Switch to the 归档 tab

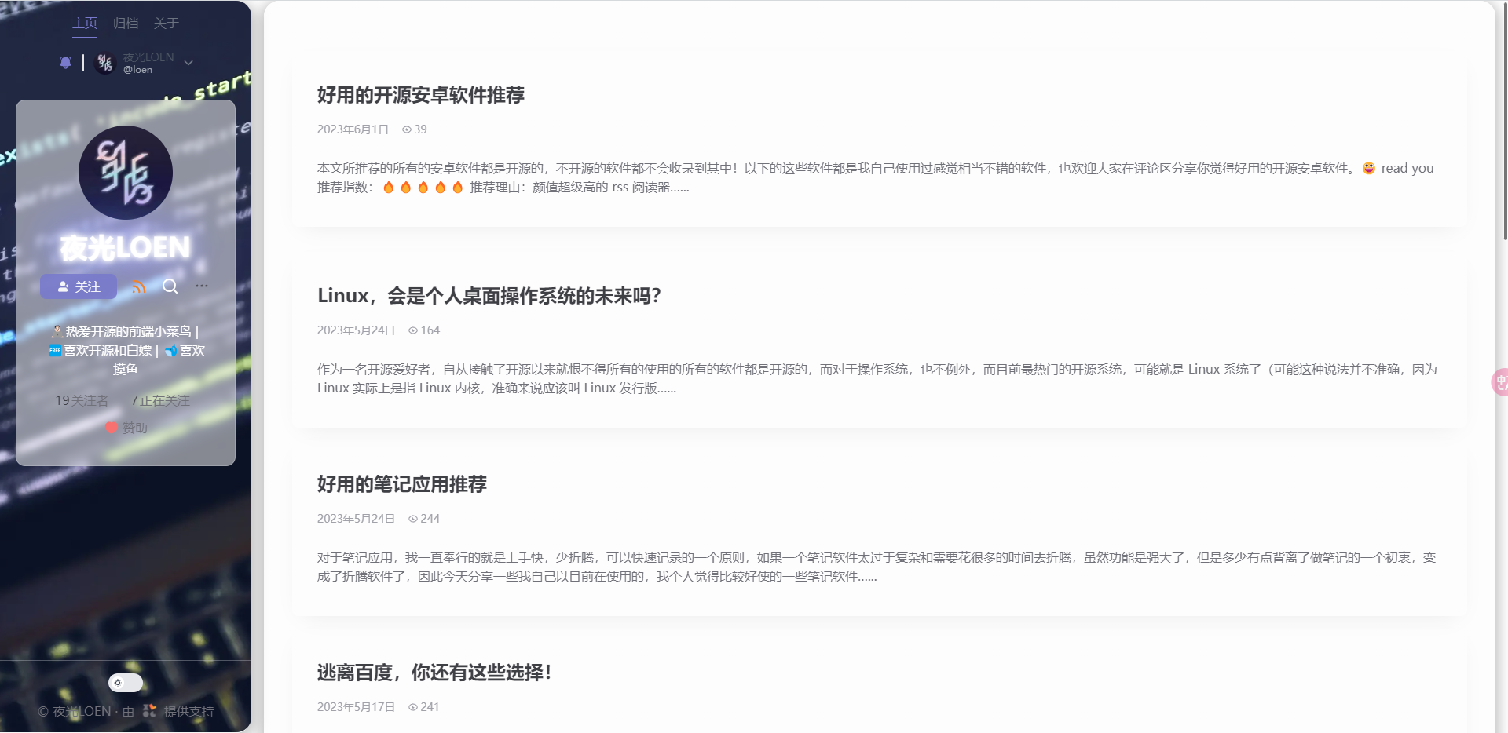126,24
